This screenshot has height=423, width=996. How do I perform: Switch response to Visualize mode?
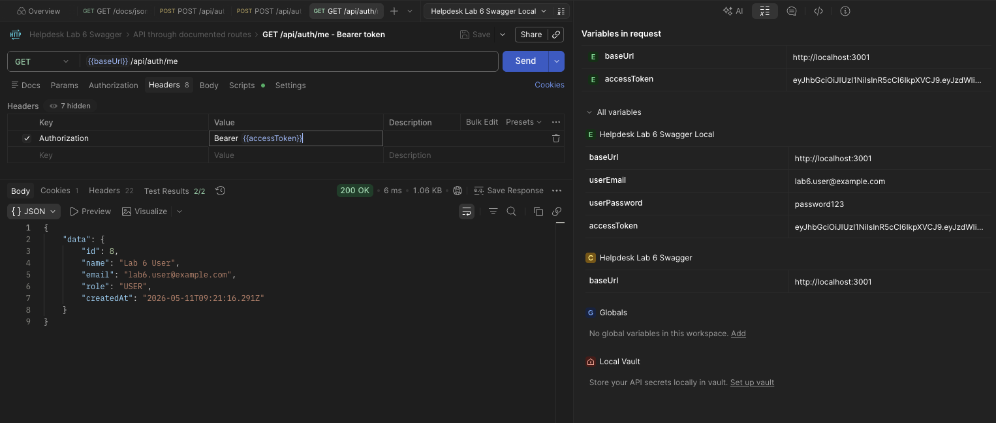[x=145, y=211]
